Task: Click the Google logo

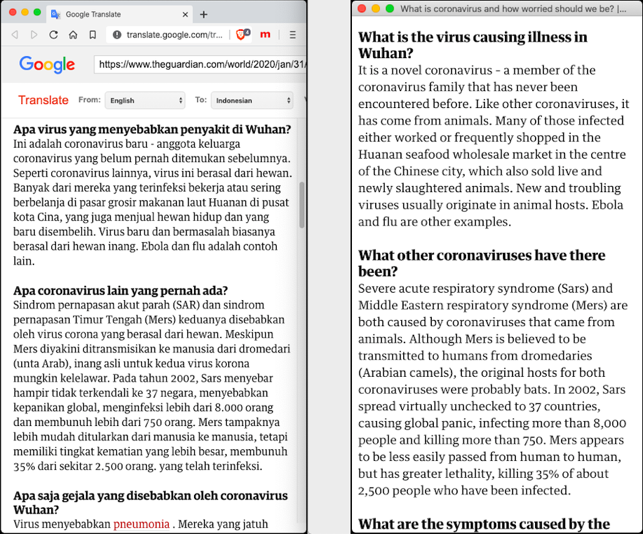Action: (x=46, y=64)
